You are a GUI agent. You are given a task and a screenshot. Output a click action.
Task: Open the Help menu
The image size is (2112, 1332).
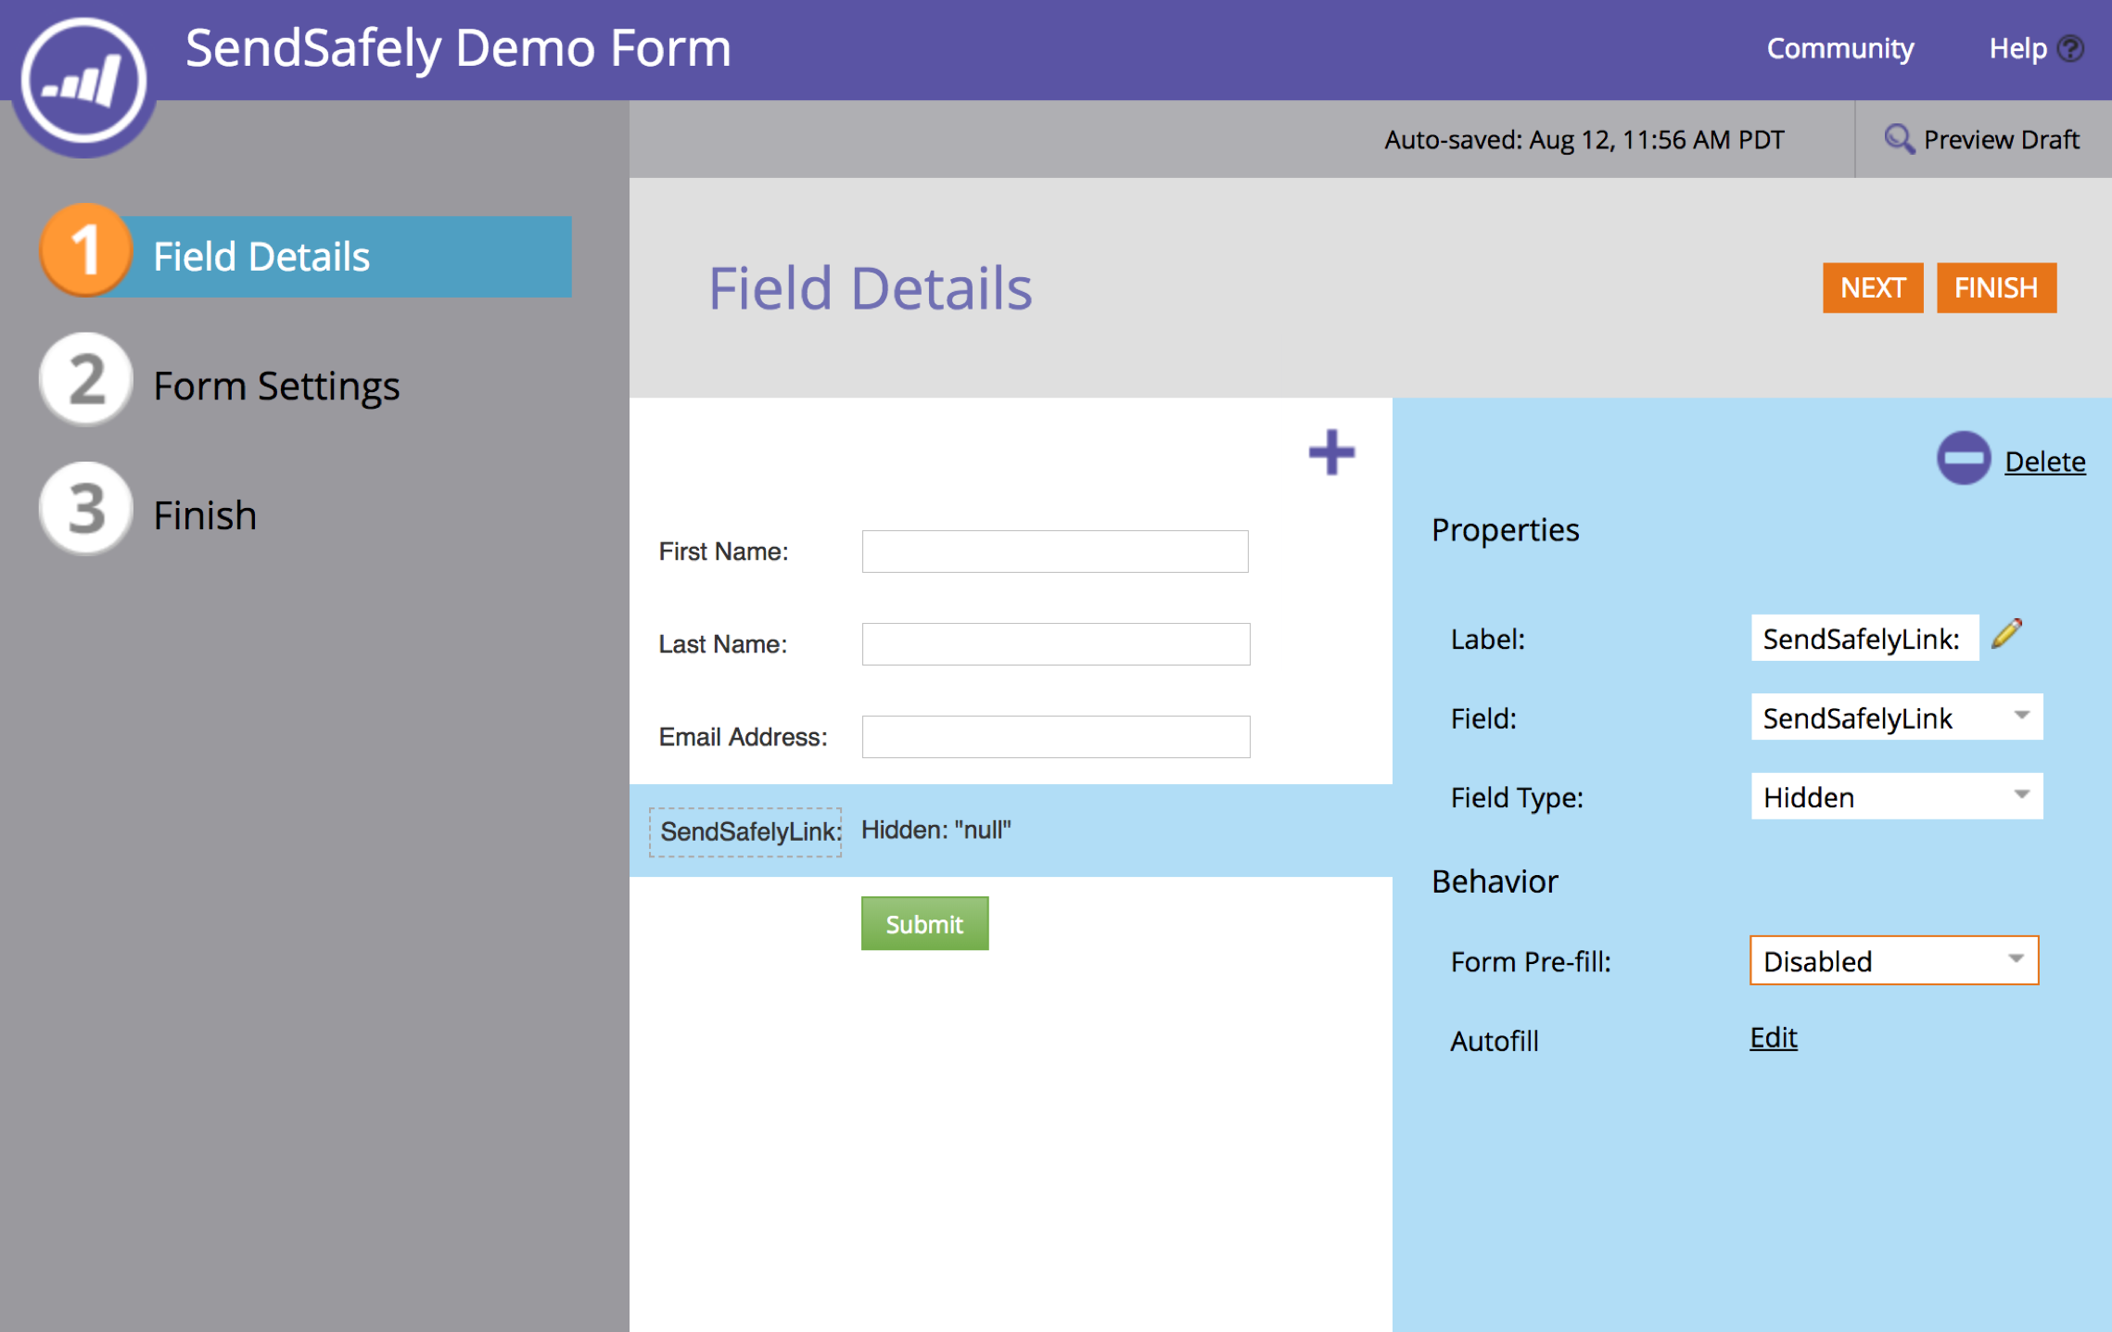(x=2017, y=48)
